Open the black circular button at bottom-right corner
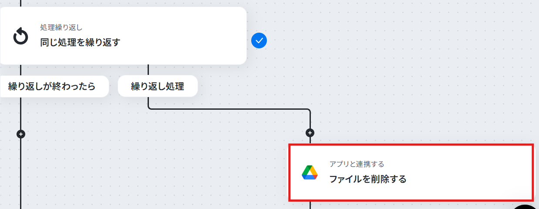The height and width of the screenshot is (209, 539). pos(526,207)
